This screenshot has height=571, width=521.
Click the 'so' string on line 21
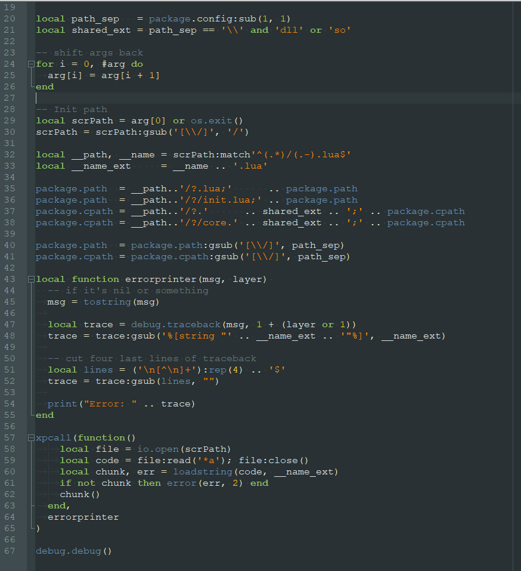(x=340, y=30)
